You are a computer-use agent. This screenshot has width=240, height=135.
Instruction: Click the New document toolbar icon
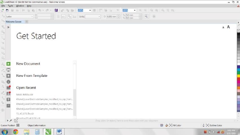click(2, 10)
